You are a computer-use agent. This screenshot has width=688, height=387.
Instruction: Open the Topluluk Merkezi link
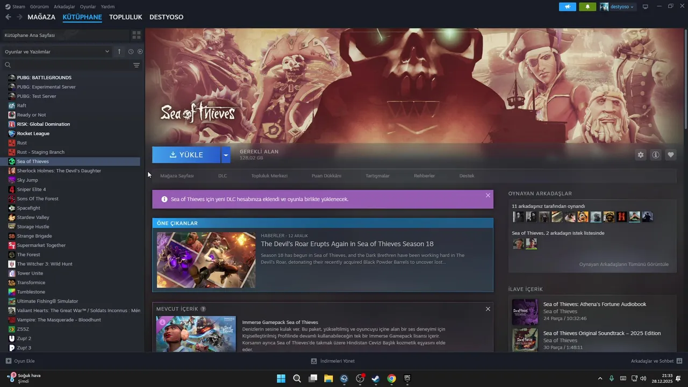269,176
